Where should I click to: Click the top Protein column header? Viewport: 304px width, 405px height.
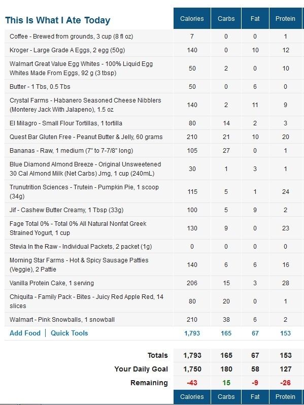point(285,18)
